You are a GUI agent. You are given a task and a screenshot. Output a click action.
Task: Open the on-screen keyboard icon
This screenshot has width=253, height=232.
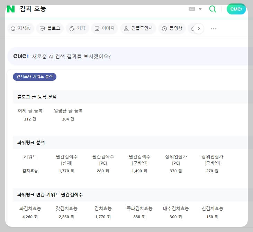click(x=192, y=9)
